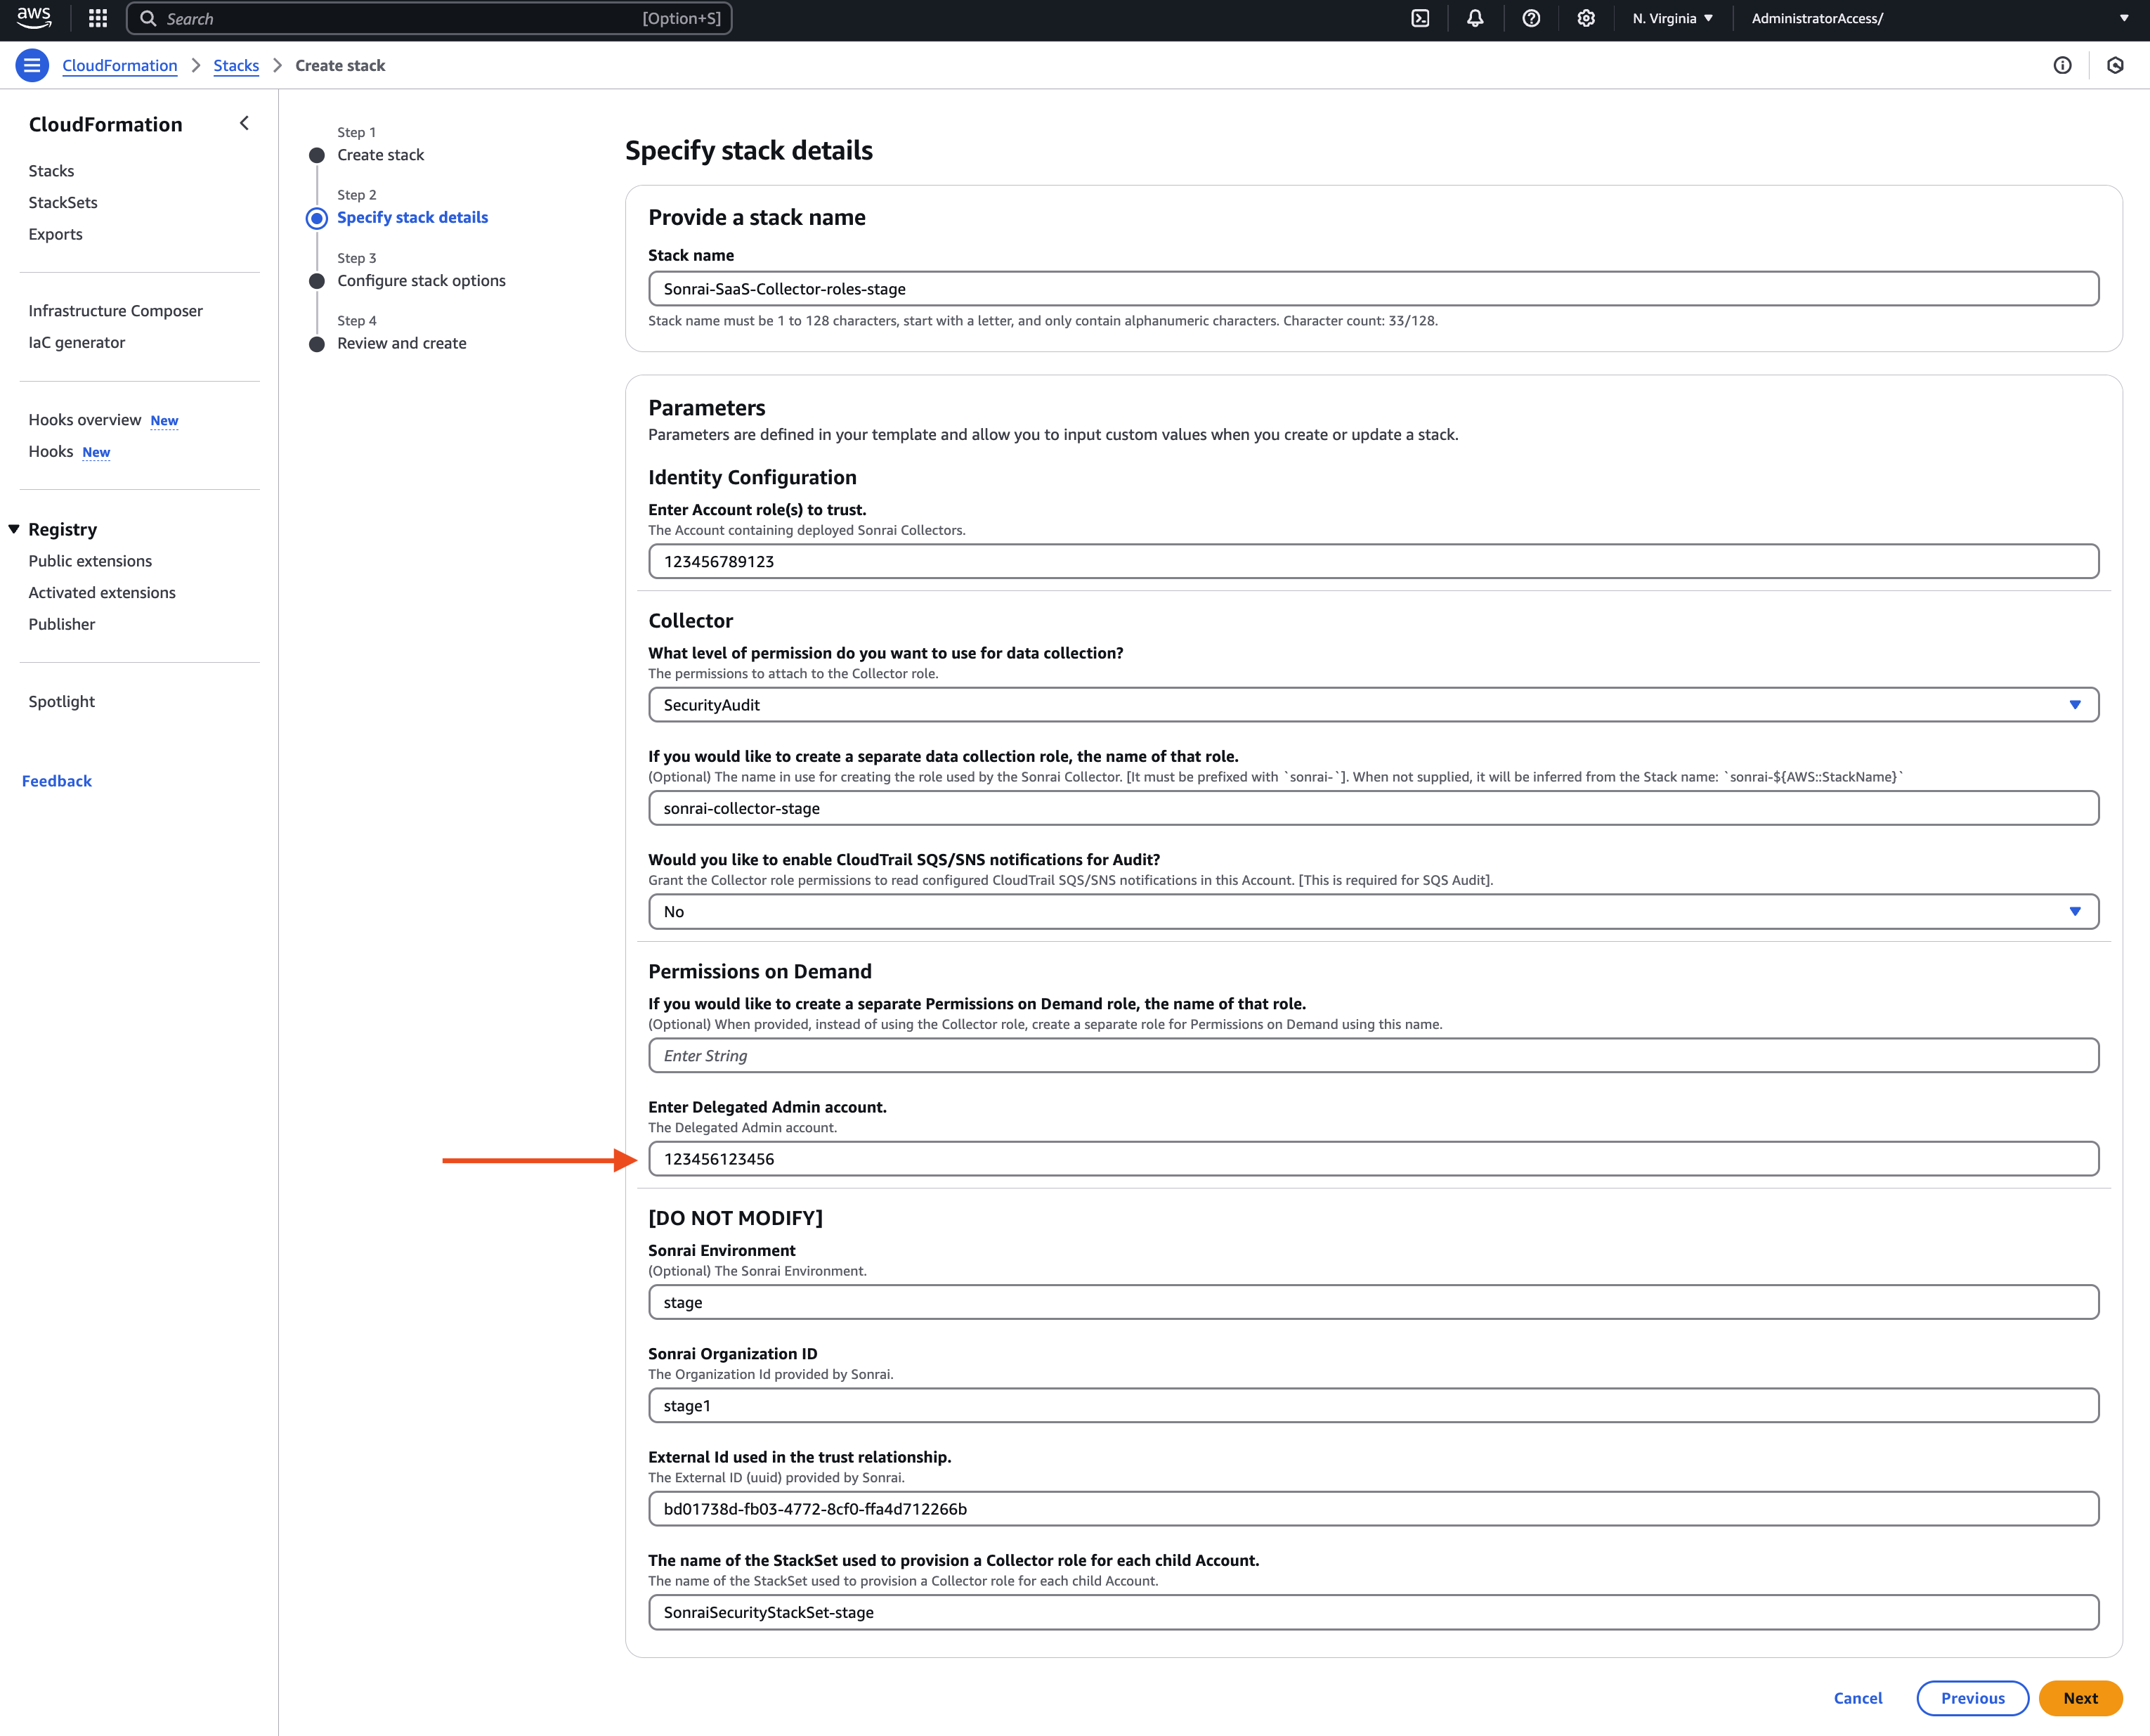Open Publisher under Registry
Image resolution: width=2150 pixels, height=1736 pixels.
point(62,624)
